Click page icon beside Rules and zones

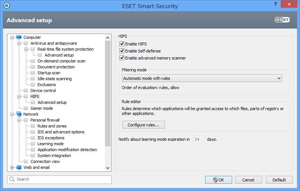tap(33, 126)
